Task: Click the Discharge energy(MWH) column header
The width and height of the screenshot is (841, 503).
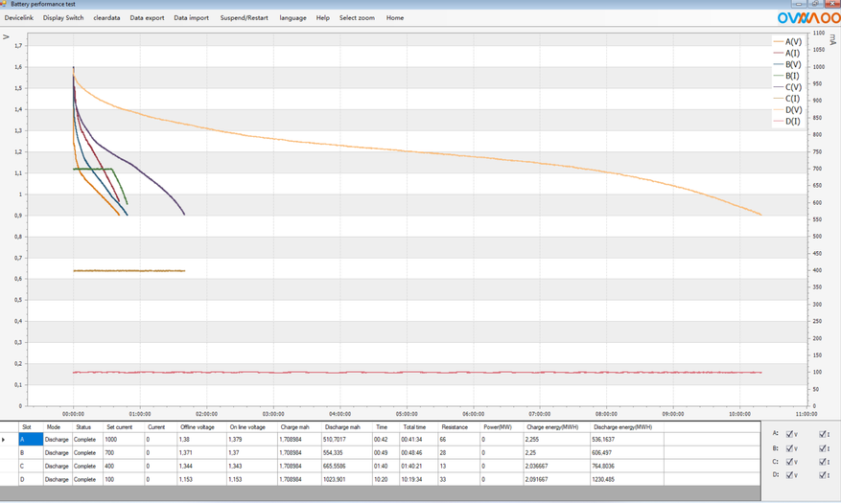Action: point(626,427)
